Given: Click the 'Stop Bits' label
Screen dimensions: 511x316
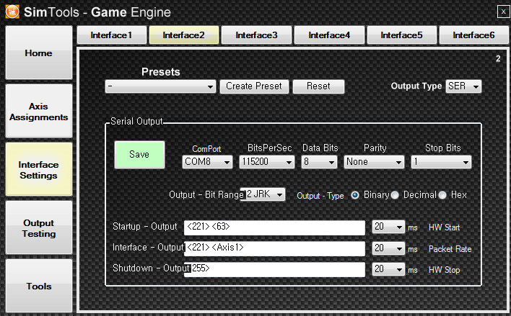Looking at the screenshot, I should click(x=443, y=148).
